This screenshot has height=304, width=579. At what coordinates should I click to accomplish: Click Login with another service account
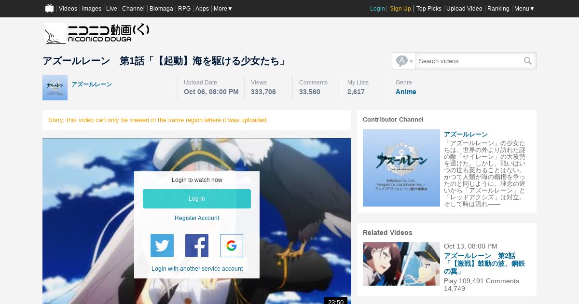[197, 269]
